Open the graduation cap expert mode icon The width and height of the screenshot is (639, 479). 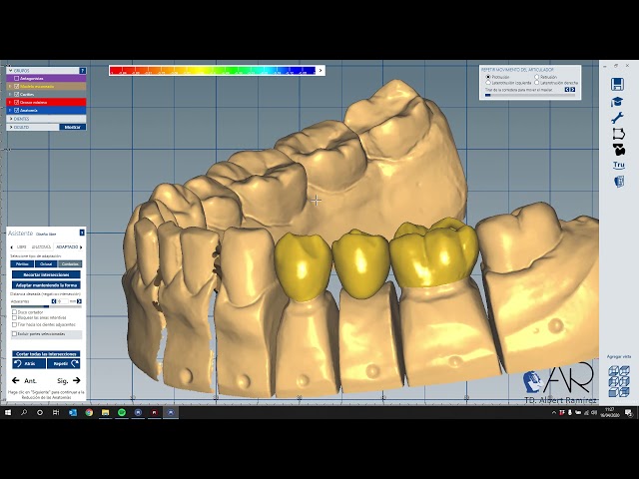[618, 102]
